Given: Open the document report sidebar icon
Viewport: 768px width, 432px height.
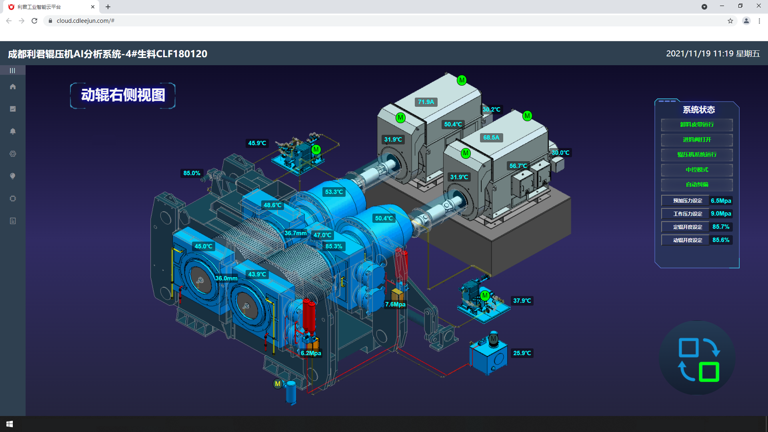Looking at the screenshot, I should pyautogui.click(x=13, y=221).
